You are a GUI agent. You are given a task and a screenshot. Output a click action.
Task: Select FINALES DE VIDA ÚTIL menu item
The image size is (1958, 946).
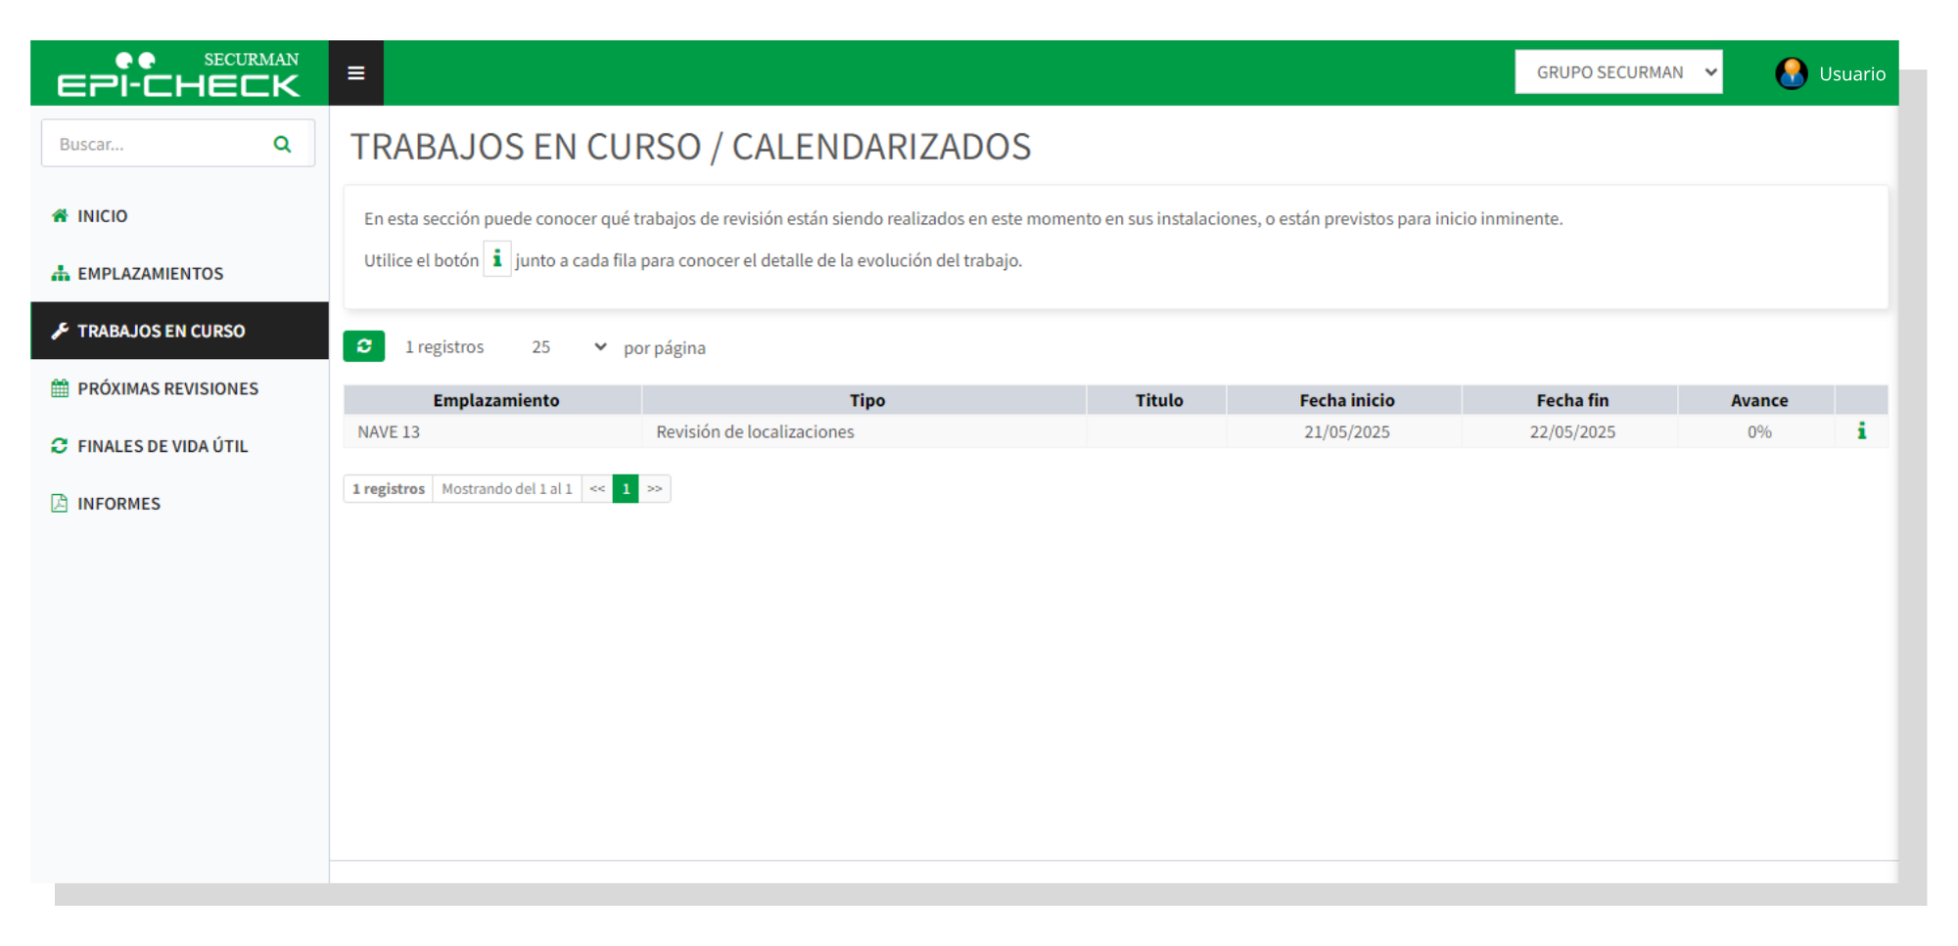coord(163,446)
